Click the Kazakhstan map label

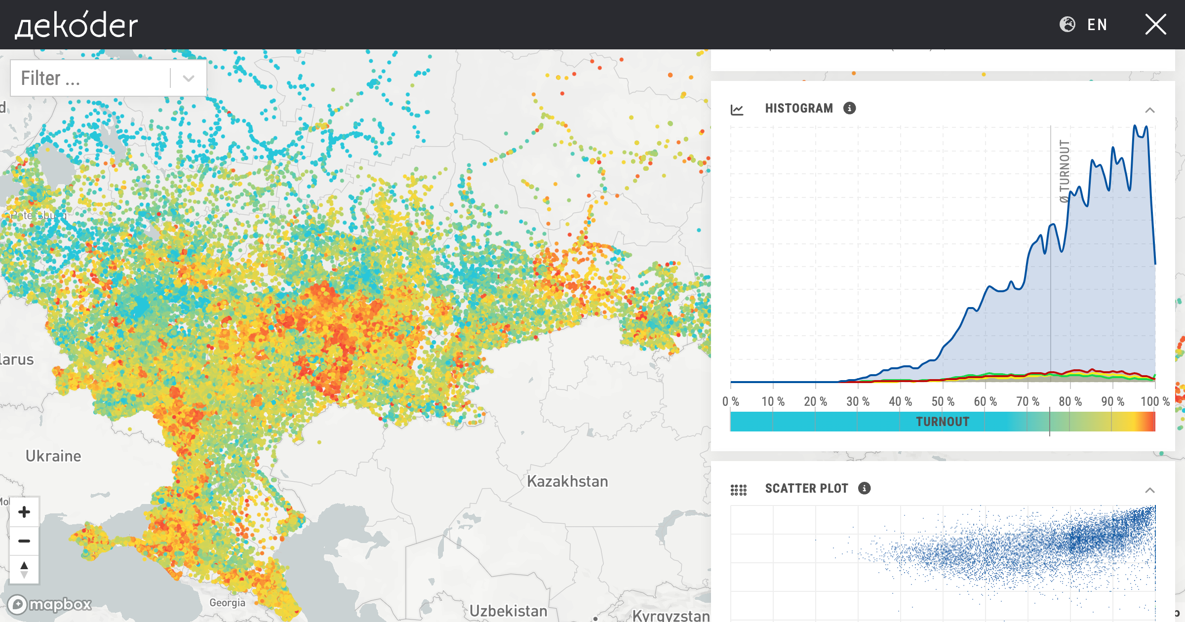click(x=567, y=481)
